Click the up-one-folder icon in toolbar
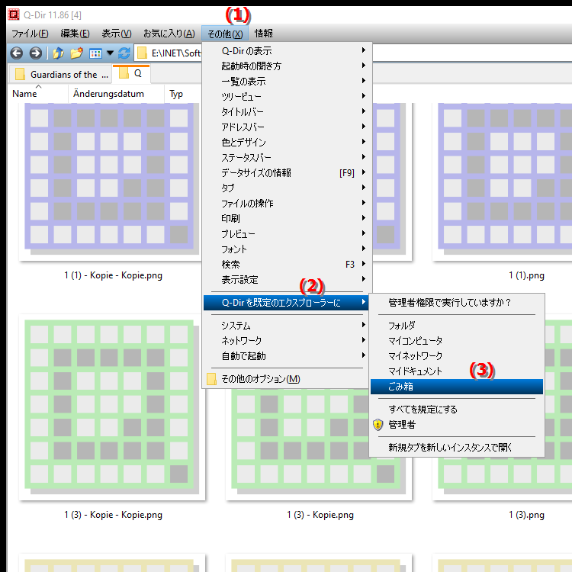 click(x=59, y=53)
